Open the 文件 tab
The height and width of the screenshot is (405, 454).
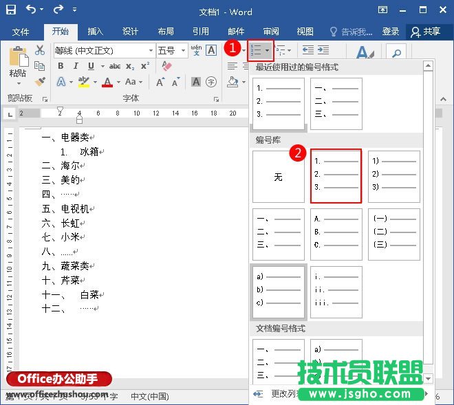pyautogui.click(x=21, y=31)
